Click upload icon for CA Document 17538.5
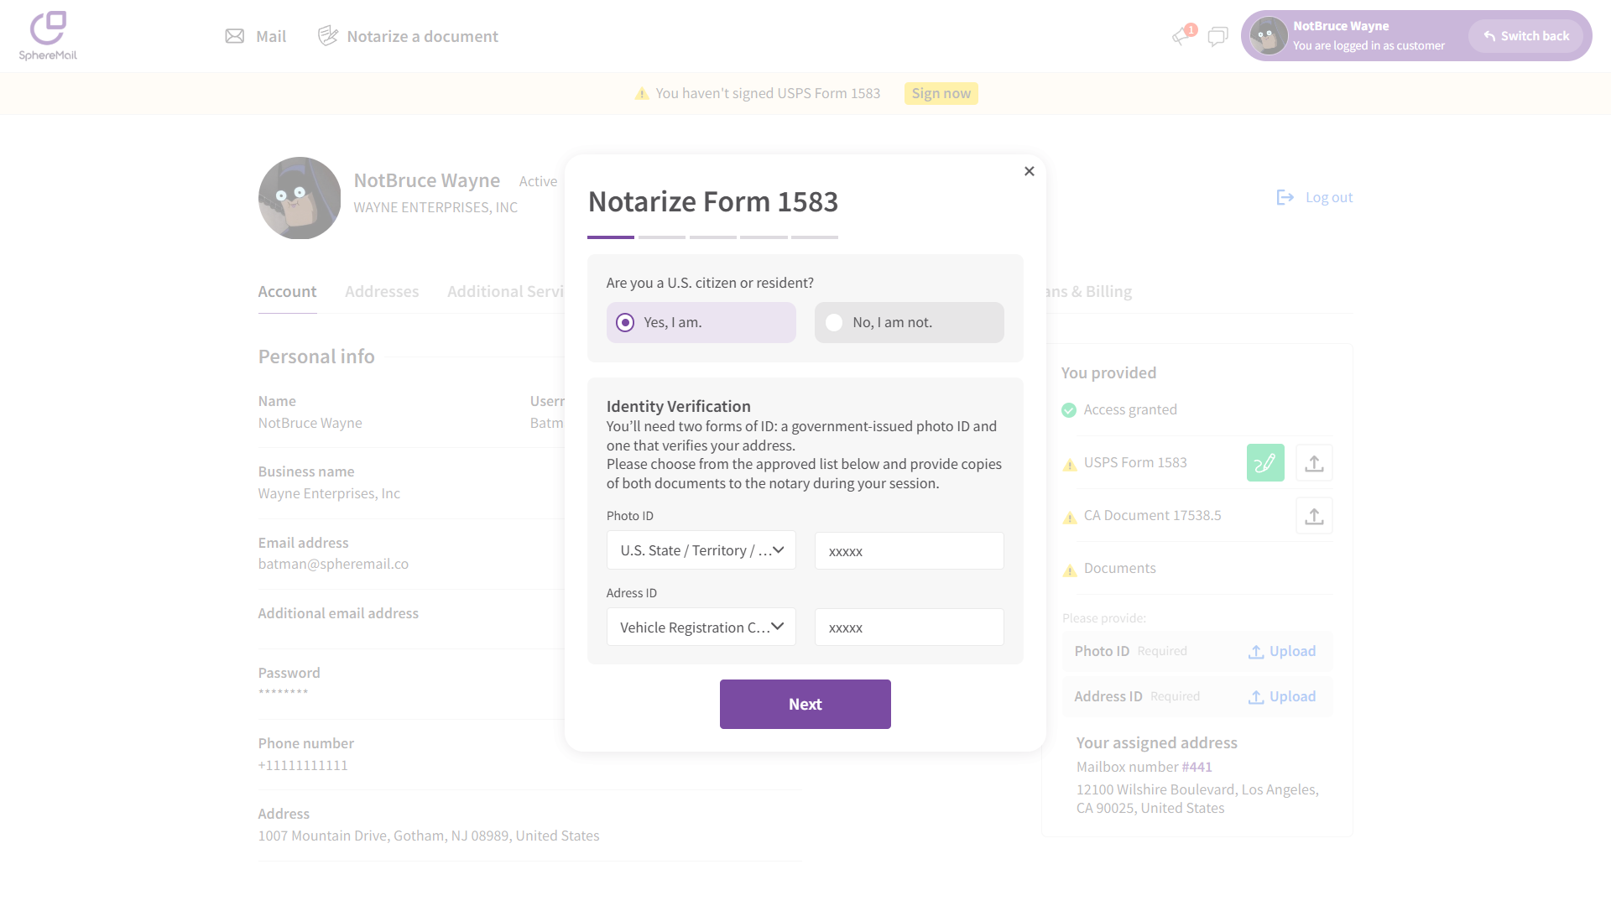The image size is (1611, 906). 1314,516
